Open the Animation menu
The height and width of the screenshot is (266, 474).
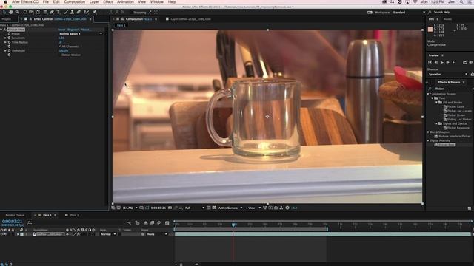[x=125, y=1]
